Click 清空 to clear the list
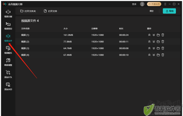Screen dimensions: 183x116 (152, 11)
